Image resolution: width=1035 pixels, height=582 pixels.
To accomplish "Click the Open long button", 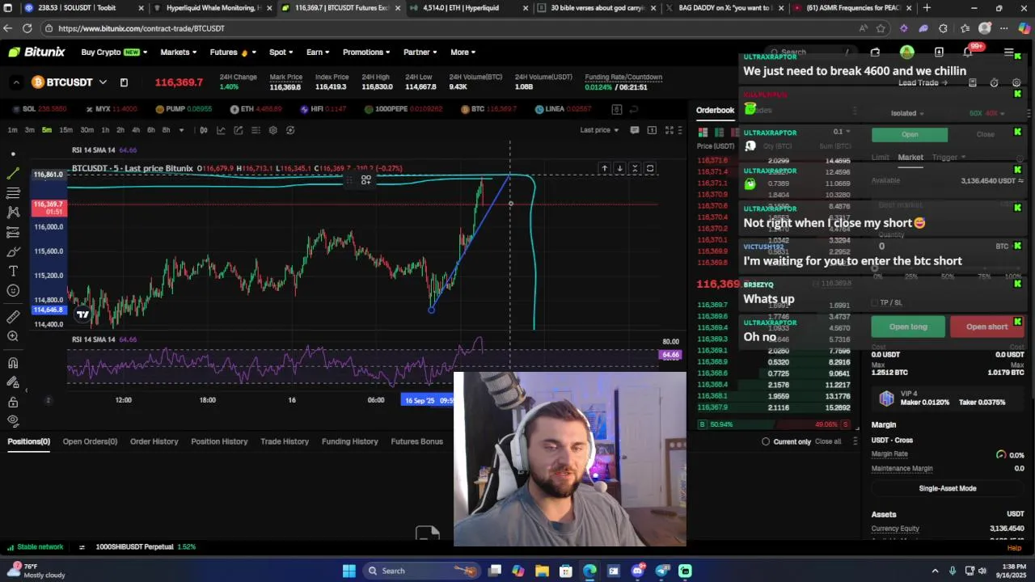I will [x=908, y=327].
